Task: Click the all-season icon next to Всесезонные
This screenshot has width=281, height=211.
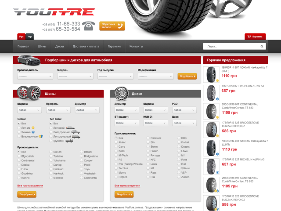Action: tap(41, 136)
